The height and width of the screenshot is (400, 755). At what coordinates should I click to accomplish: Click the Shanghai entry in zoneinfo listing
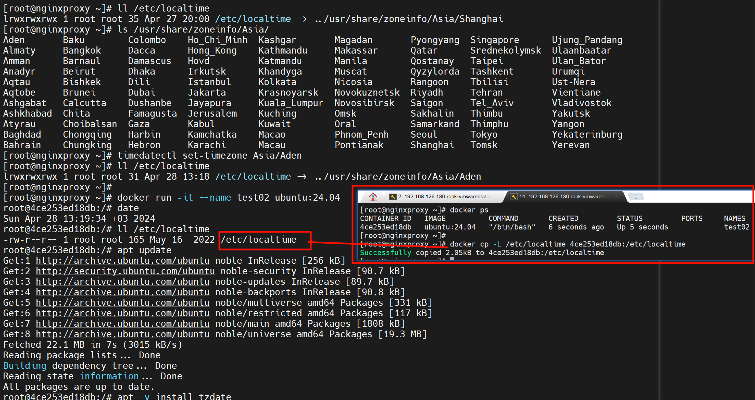point(432,145)
